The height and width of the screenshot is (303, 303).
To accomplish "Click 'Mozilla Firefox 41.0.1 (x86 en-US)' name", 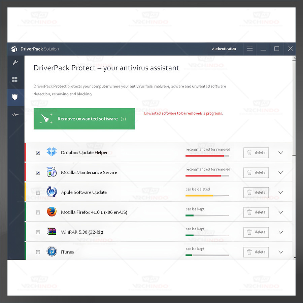I will coord(94,212).
